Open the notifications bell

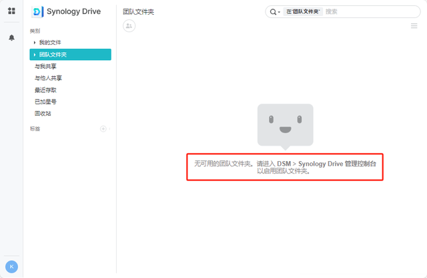click(x=11, y=37)
